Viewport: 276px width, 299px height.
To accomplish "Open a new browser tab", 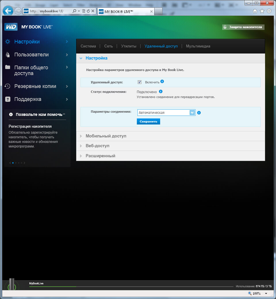I will coord(158,11).
